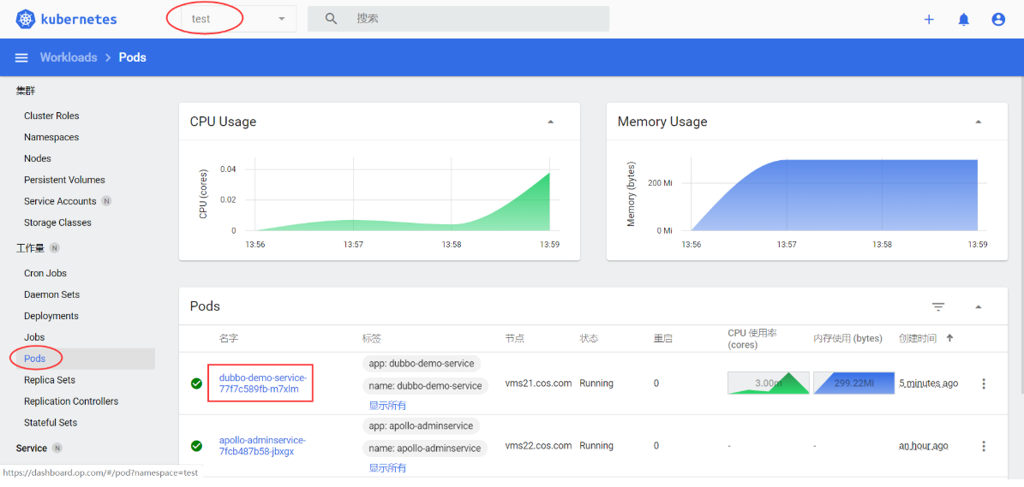Collapse the CPU Usage card
Viewport: 1024px width, 487px height.
(550, 122)
